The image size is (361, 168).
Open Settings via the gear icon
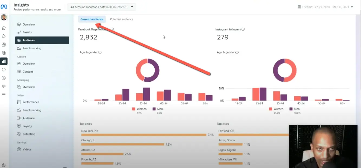(x=4, y=166)
